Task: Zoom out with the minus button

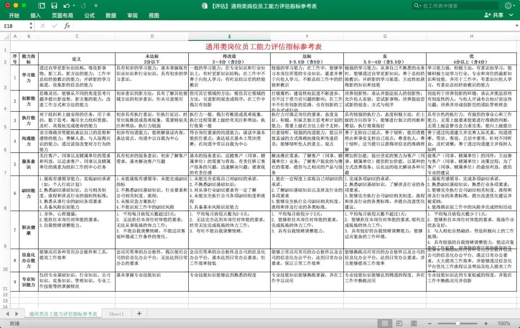Action: coord(430,323)
